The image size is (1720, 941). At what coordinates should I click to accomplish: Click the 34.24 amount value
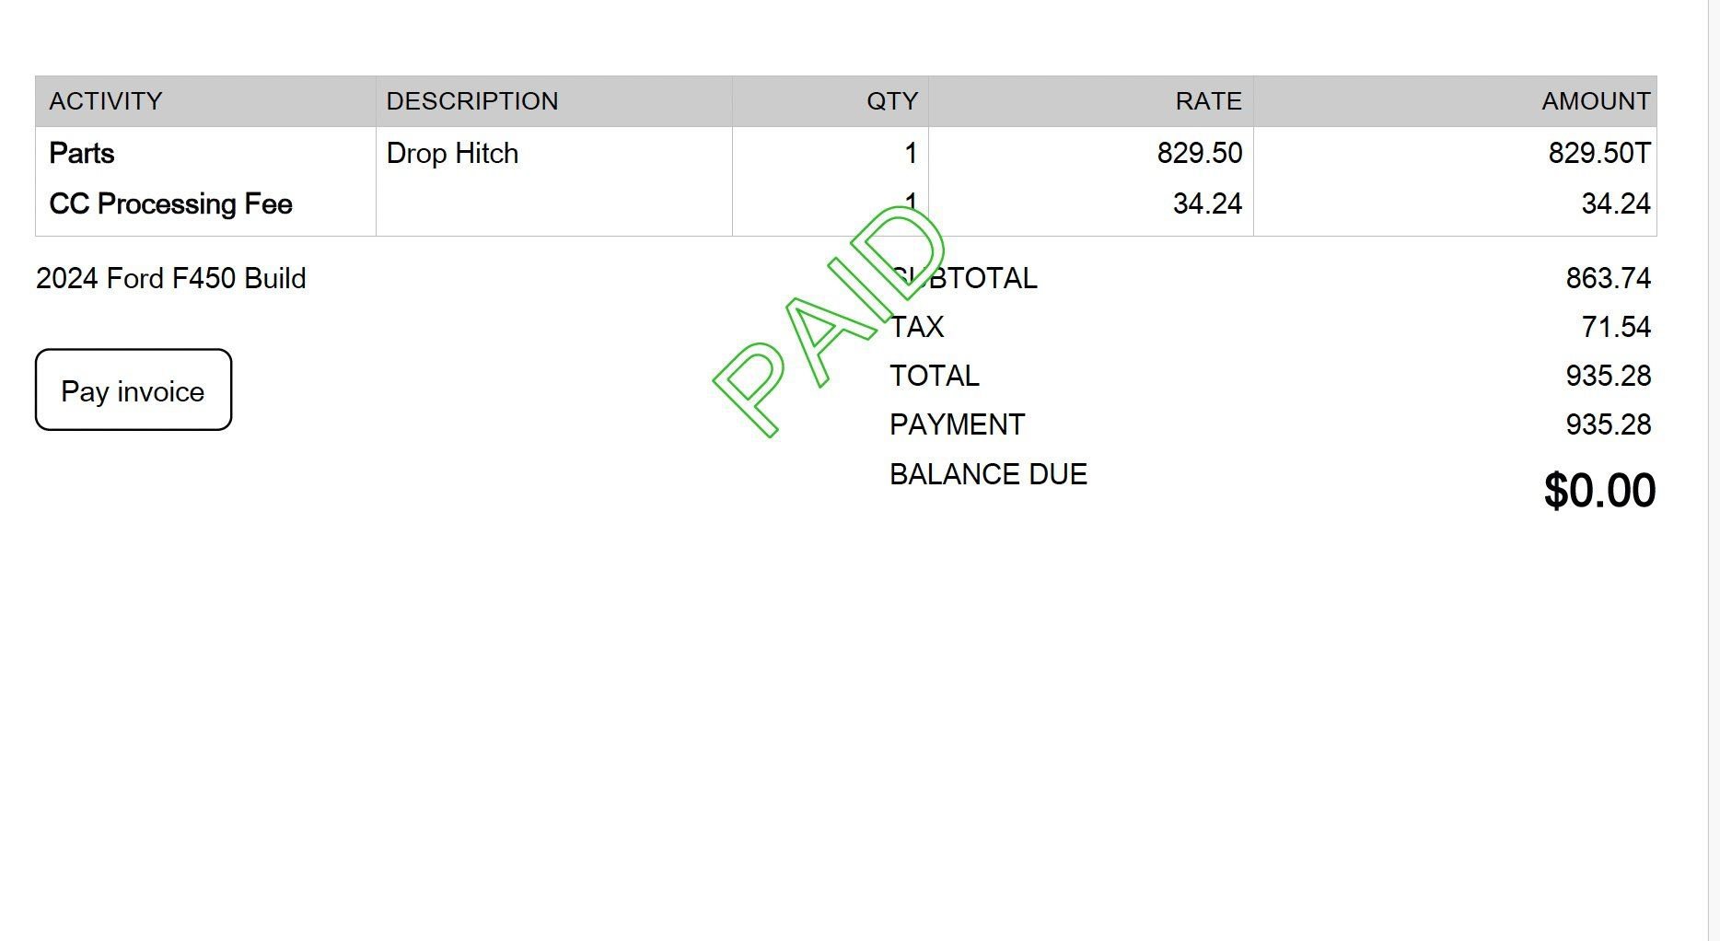[1616, 203]
